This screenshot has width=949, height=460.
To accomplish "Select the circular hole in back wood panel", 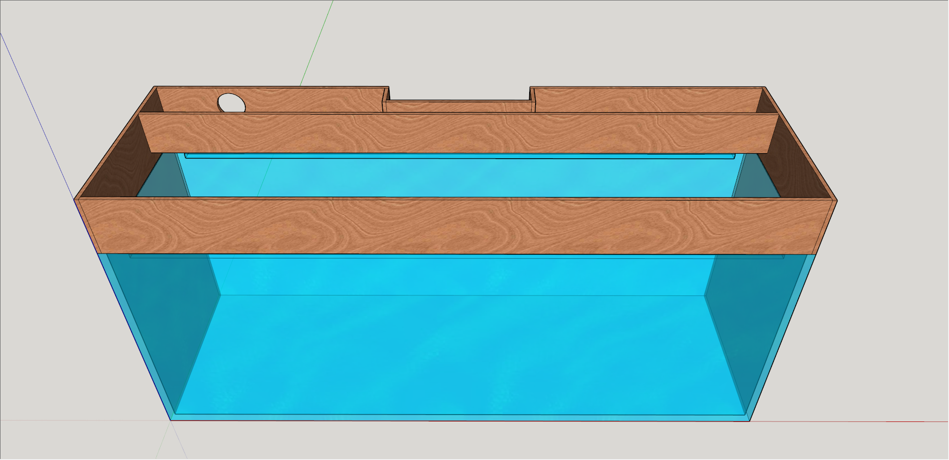I will [x=231, y=102].
